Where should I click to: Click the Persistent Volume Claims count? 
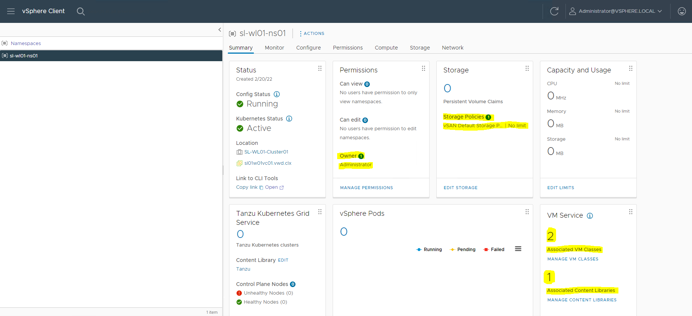tap(447, 88)
